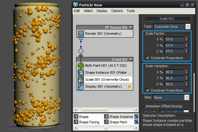Select the Scale 001 operator icon
Viewport: 198px width, 132px height.
point(81,80)
